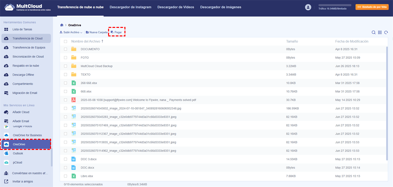
Task: Select pCloud account icon
Action: click(6, 162)
